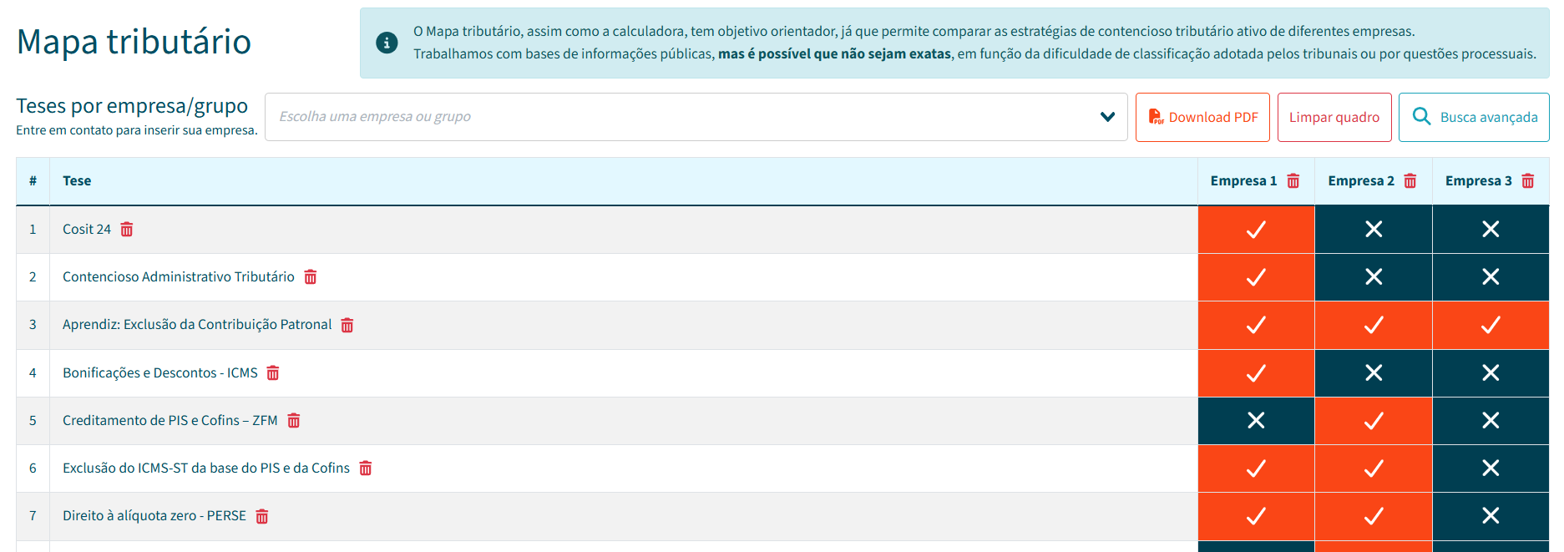The width and height of the screenshot is (1564, 552).
Task: Toggle Cosit 24 checkmark for Empresa 1
Action: coord(1256,230)
